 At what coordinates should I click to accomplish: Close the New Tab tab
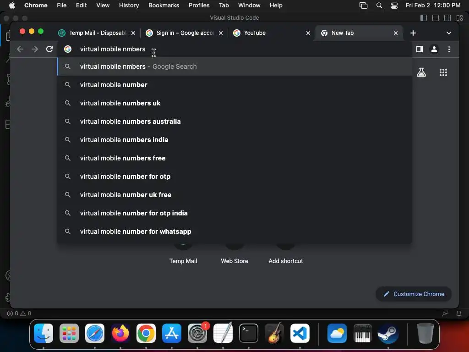(395, 33)
